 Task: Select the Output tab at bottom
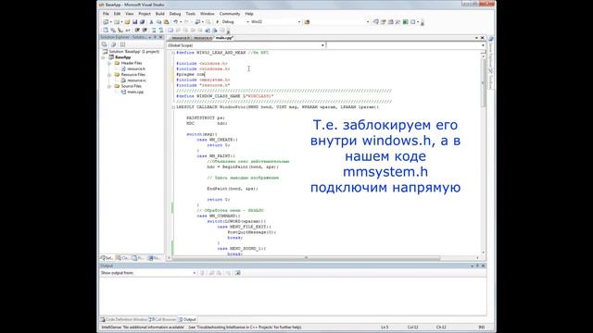187,319
